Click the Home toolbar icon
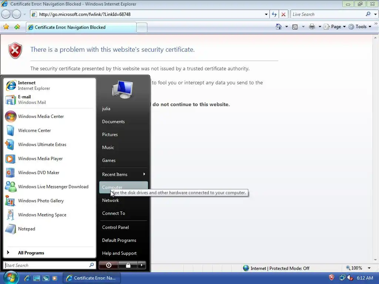This screenshot has width=379, height=284. [x=278, y=27]
